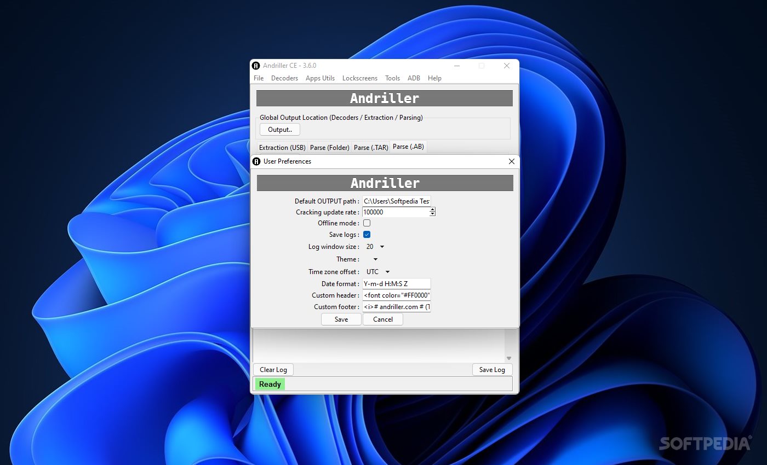Decrease the Cracking update rate value
The image size is (767, 465).
click(x=432, y=214)
